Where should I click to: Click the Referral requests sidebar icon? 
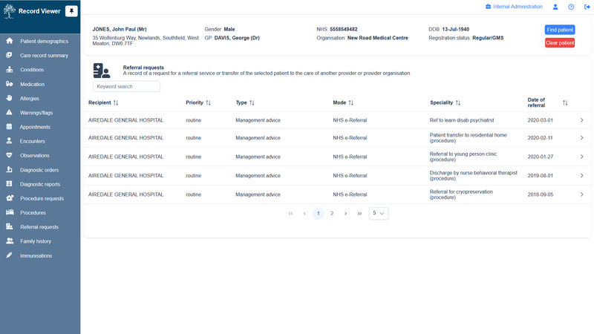(x=10, y=226)
